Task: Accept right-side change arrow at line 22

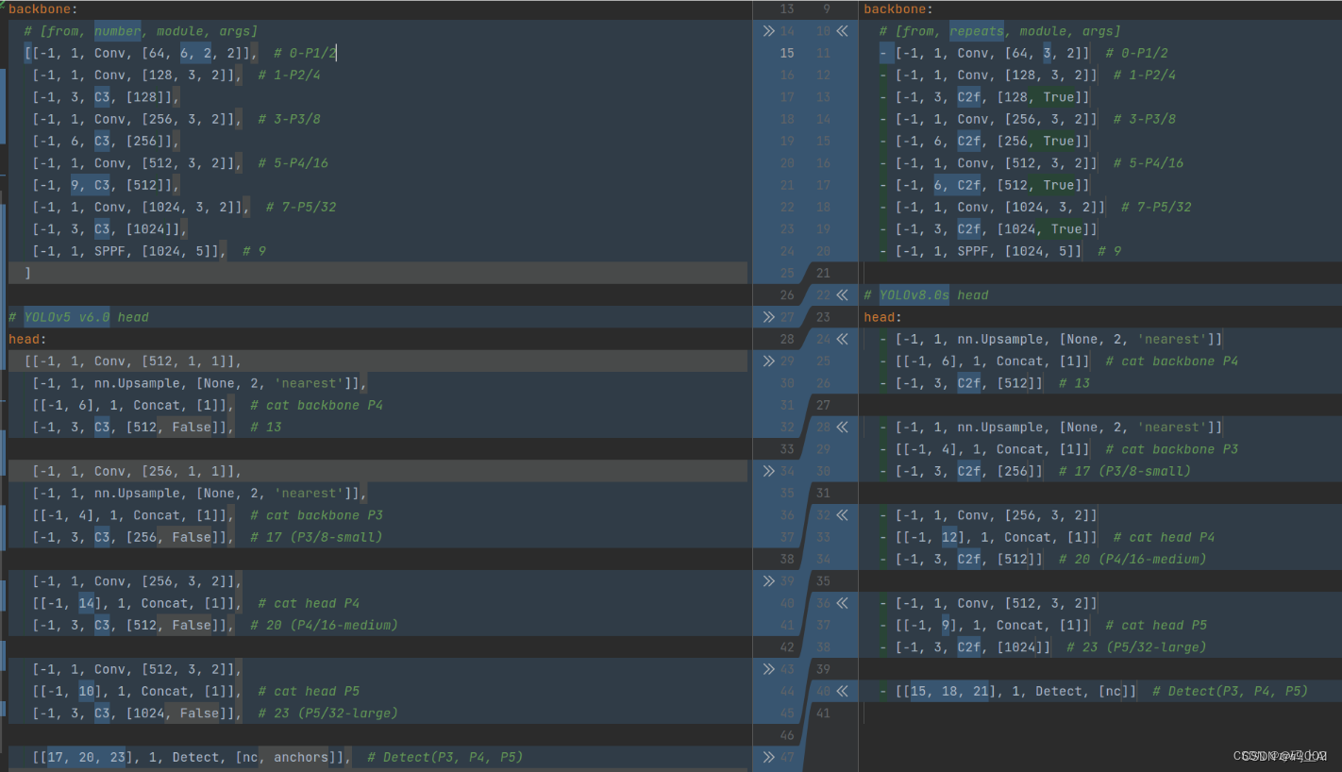Action: (x=842, y=295)
